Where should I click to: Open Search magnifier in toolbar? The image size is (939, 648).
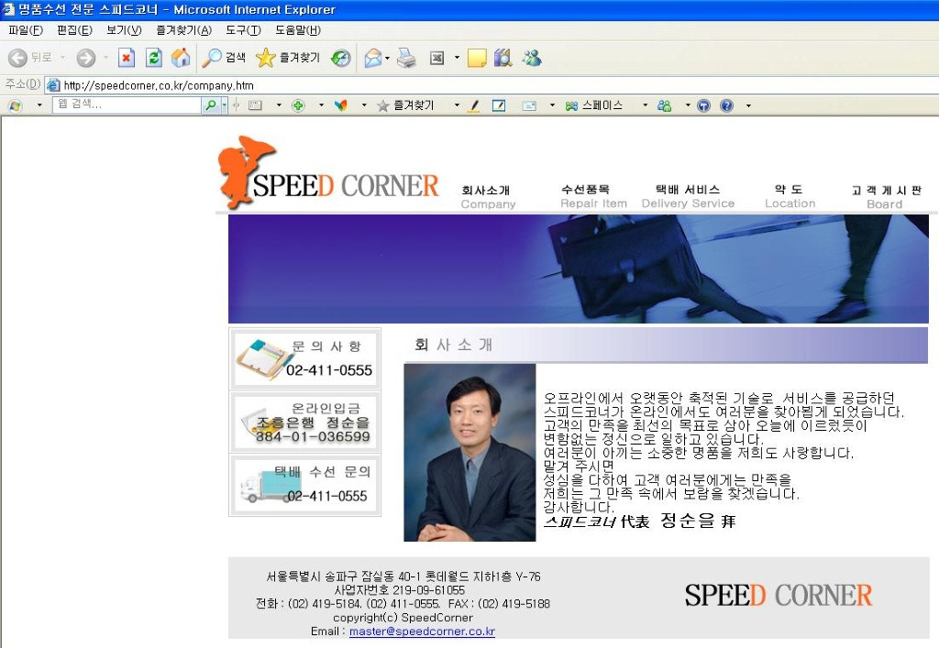tap(224, 58)
